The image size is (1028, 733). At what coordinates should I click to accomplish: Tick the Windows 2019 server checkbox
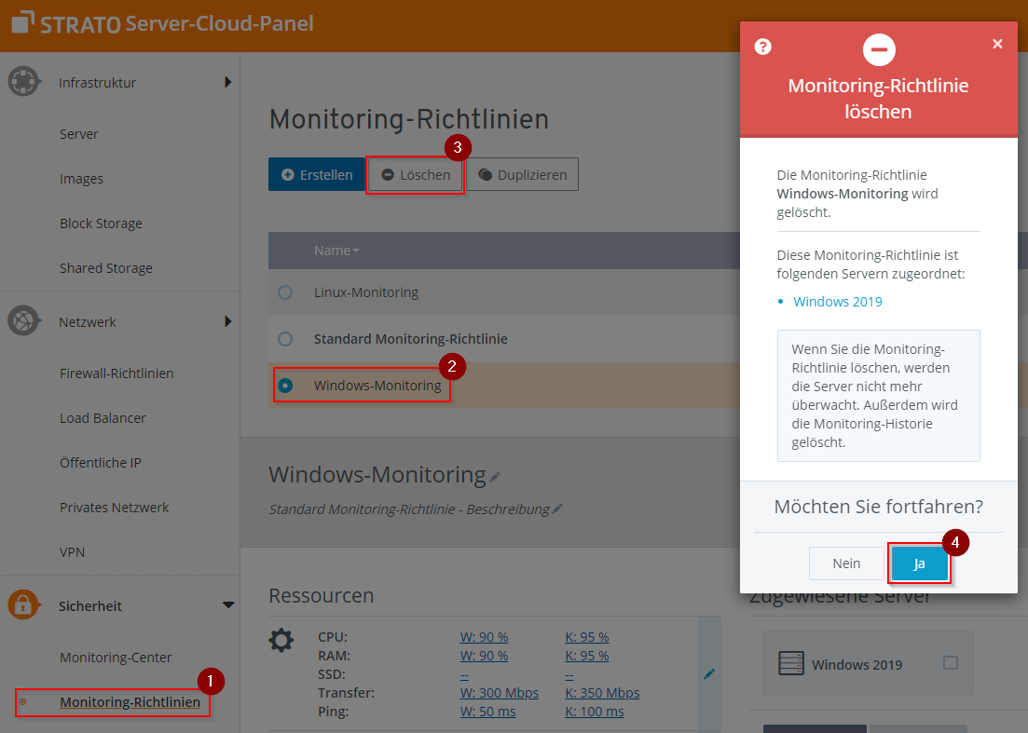[x=951, y=663]
